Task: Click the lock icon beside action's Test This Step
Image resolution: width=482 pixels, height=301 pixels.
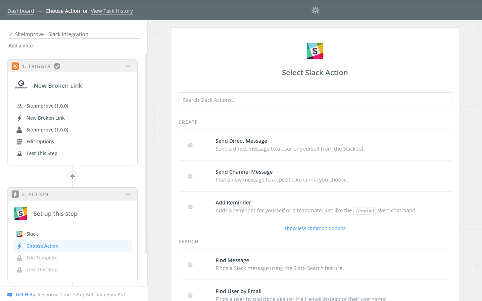Action: pos(20,270)
